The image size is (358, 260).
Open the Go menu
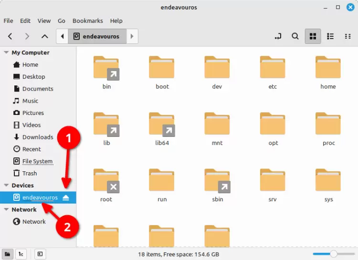click(62, 21)
